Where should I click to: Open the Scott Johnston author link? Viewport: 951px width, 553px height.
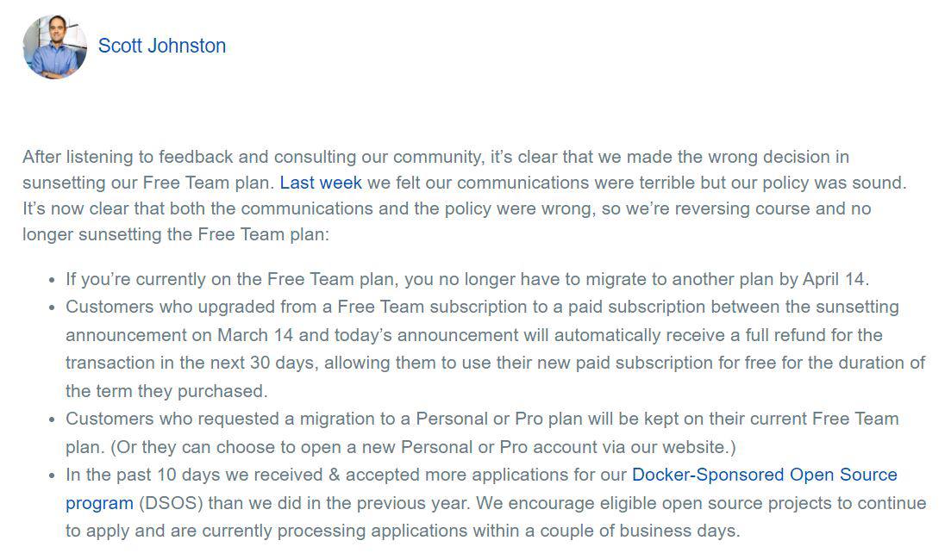click(x=162, y=46)
